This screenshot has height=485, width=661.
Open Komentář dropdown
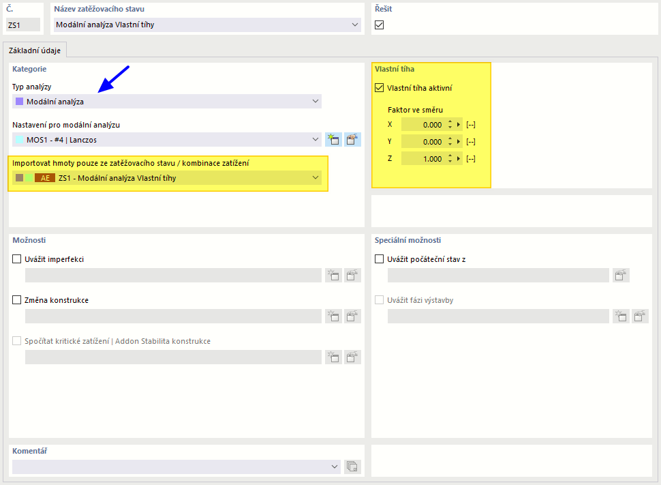(x=176, y=467)
